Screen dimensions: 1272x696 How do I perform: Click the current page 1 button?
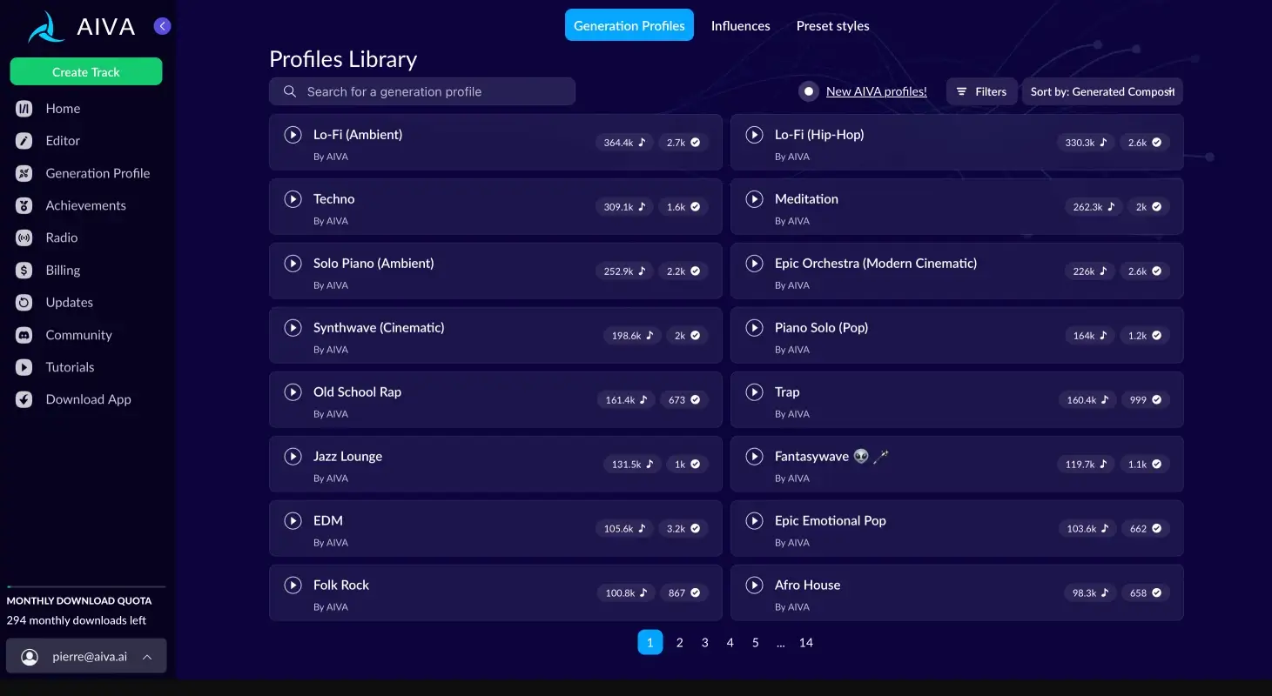(650, 642)
